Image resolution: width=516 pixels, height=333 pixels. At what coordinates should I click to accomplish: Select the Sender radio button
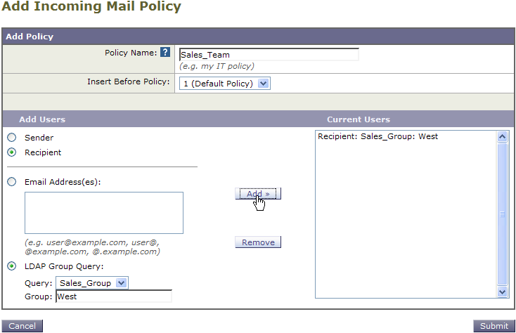click(12, 138)
